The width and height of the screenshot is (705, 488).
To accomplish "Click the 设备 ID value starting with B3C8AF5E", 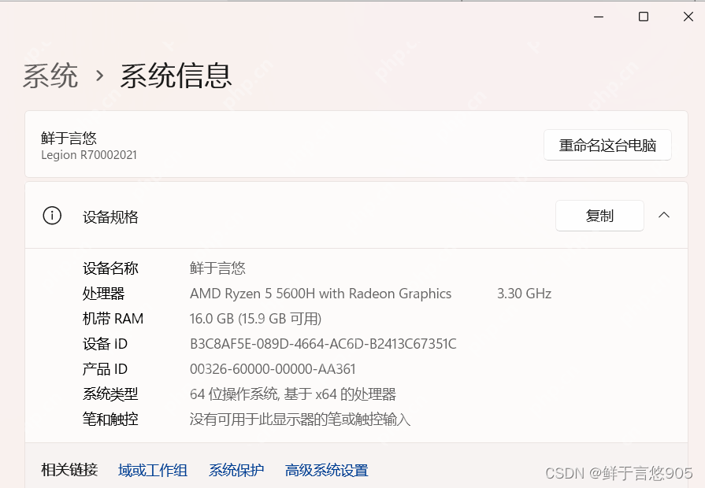I will pos(323,344).
